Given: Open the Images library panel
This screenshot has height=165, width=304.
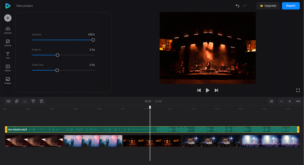Looking at the screenshot, I should (x=8, y=80).
